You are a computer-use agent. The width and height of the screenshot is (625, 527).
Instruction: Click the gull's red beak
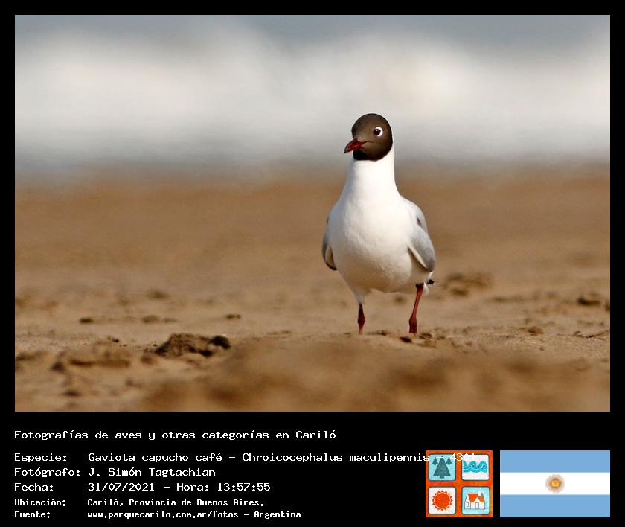tap(352, 146)
